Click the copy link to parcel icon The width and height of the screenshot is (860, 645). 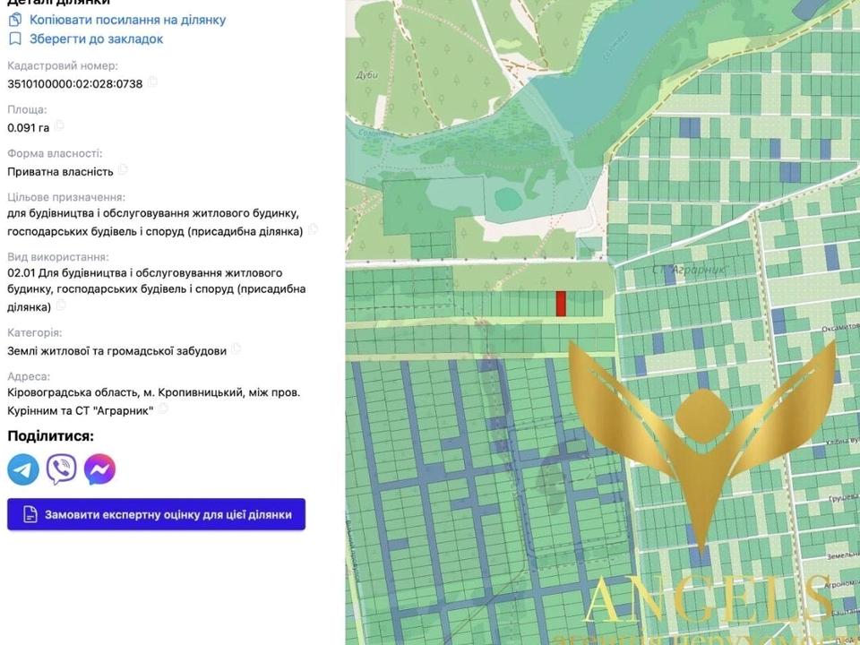[15, 20]
